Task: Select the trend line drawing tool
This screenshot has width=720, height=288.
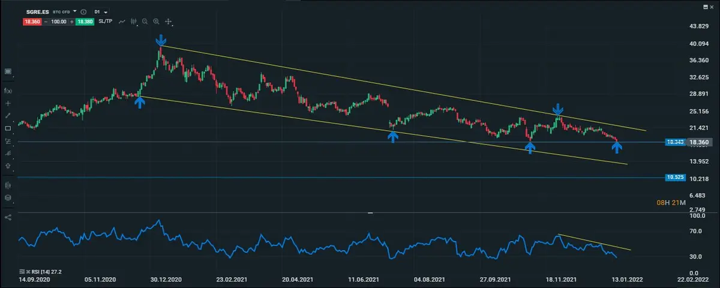Action: point(8,115)
